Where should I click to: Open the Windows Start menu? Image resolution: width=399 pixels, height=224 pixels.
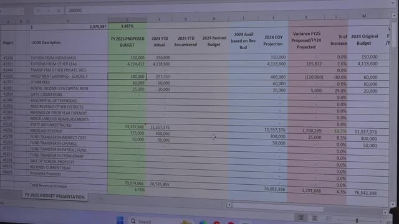tap(120, 220)
